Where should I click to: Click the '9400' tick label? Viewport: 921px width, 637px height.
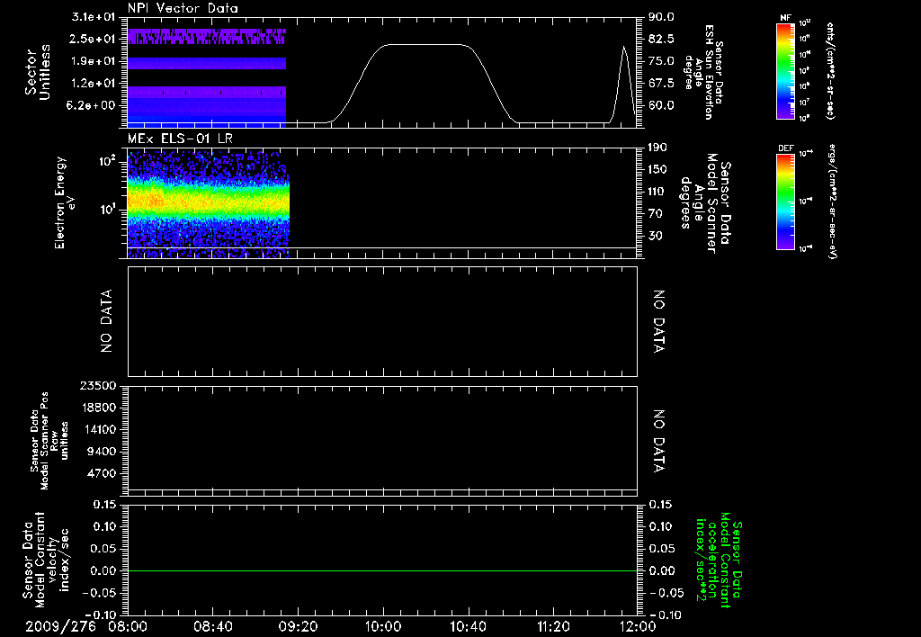[102, 452]
